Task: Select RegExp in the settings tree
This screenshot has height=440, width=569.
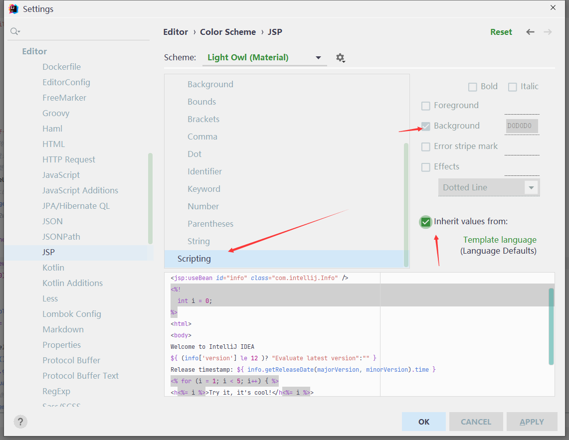Action: tap(56, 391)
